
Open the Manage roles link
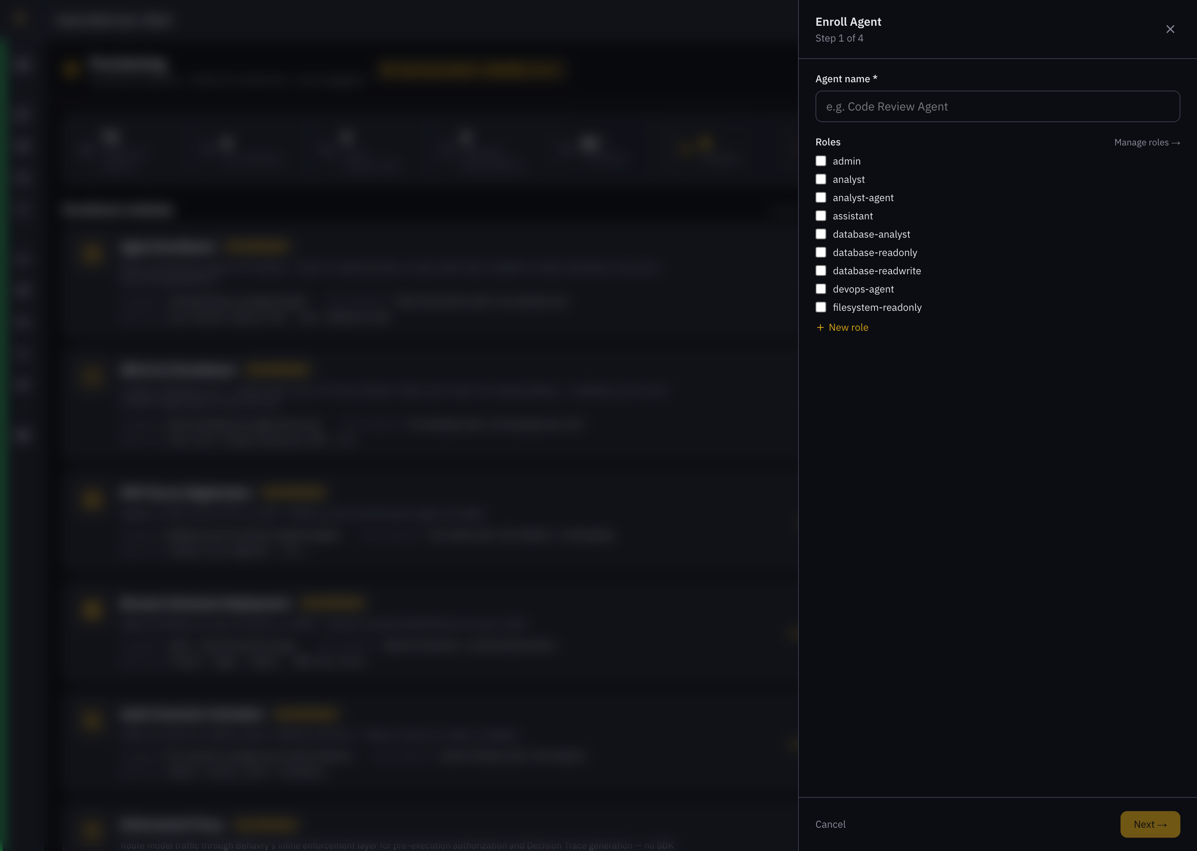click(1147, 143)
